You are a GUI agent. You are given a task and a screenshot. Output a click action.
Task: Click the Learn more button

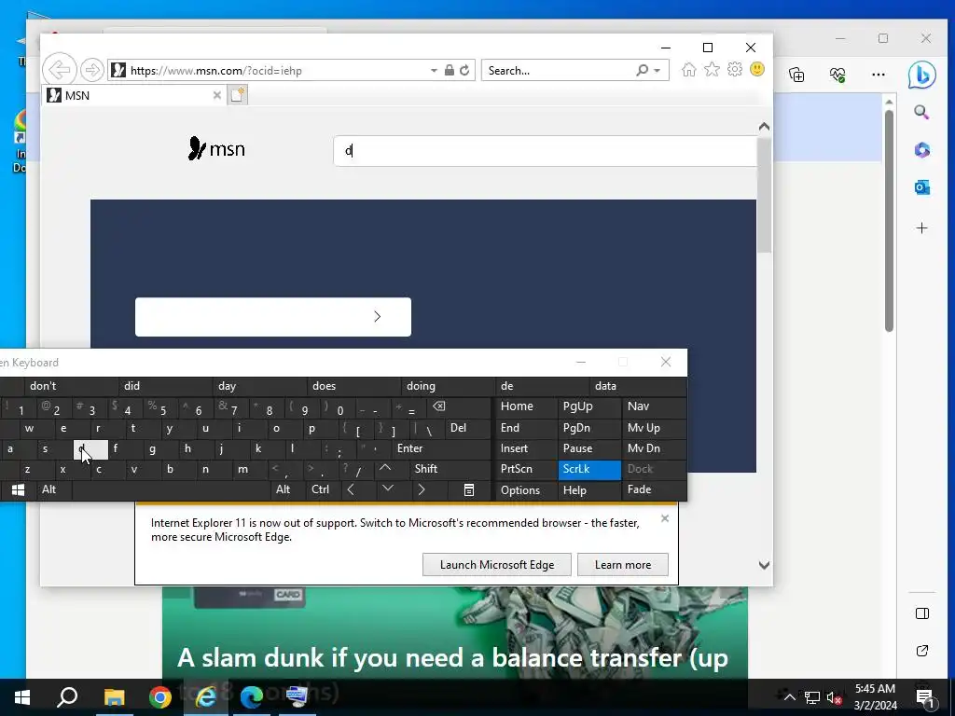[622, 565]
